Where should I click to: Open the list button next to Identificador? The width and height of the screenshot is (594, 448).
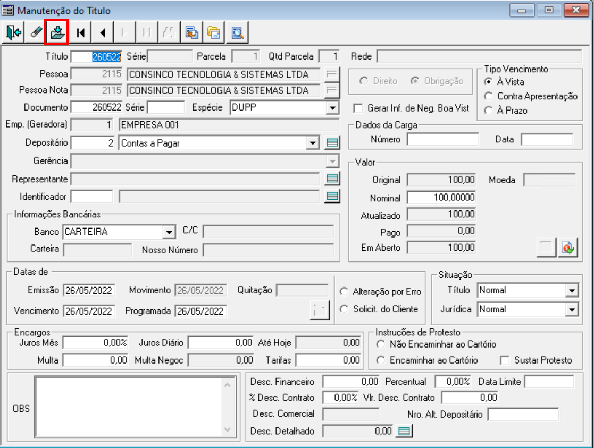(332, 196)
